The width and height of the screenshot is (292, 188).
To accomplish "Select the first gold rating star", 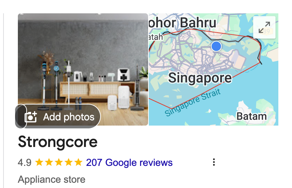I will pyautogui.click(x=39, y=162).
